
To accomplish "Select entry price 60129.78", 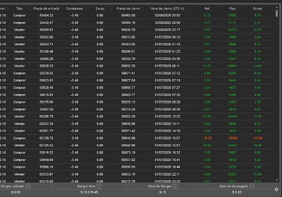I will [47, 138].
